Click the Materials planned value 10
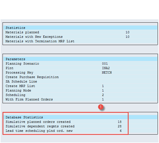 click(x=127, y=32)
